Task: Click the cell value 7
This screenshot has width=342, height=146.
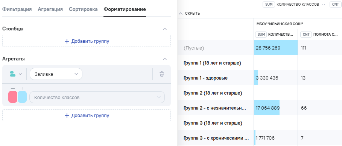Action: (x=302, y=138)
